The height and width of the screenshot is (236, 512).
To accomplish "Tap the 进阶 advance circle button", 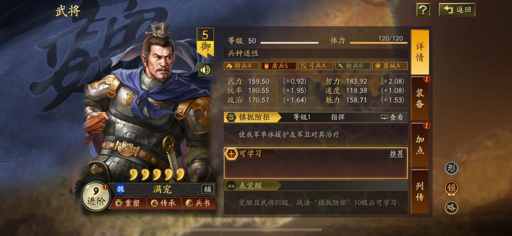I will 96,197.
